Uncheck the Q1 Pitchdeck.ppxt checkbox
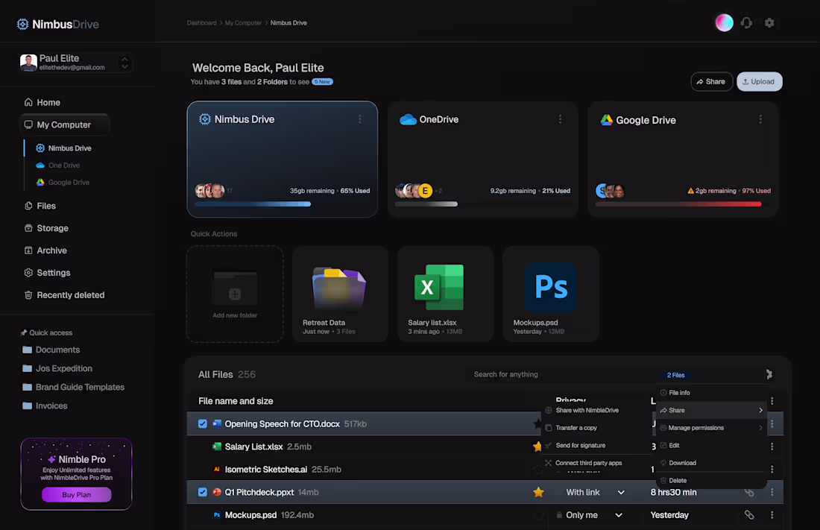The image size is (820, 530). (202, 492)
